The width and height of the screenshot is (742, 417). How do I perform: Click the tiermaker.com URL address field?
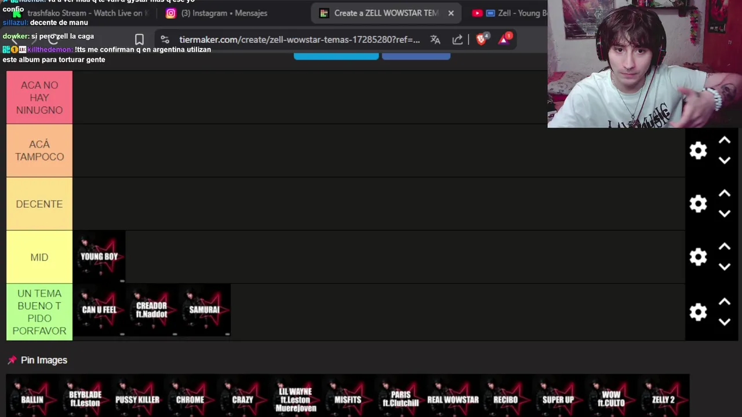pos(299,39)
